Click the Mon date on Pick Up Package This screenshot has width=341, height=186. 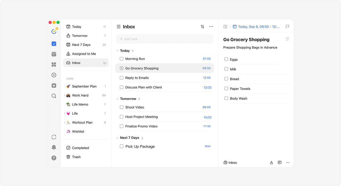pos(208,146)
